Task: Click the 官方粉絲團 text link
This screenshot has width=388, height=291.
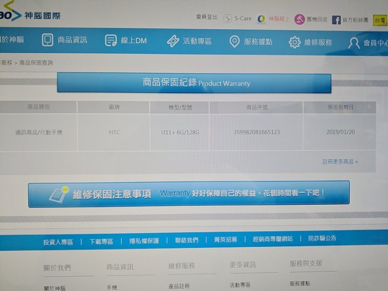Action: pyautogui.click(x=355, y=20)
